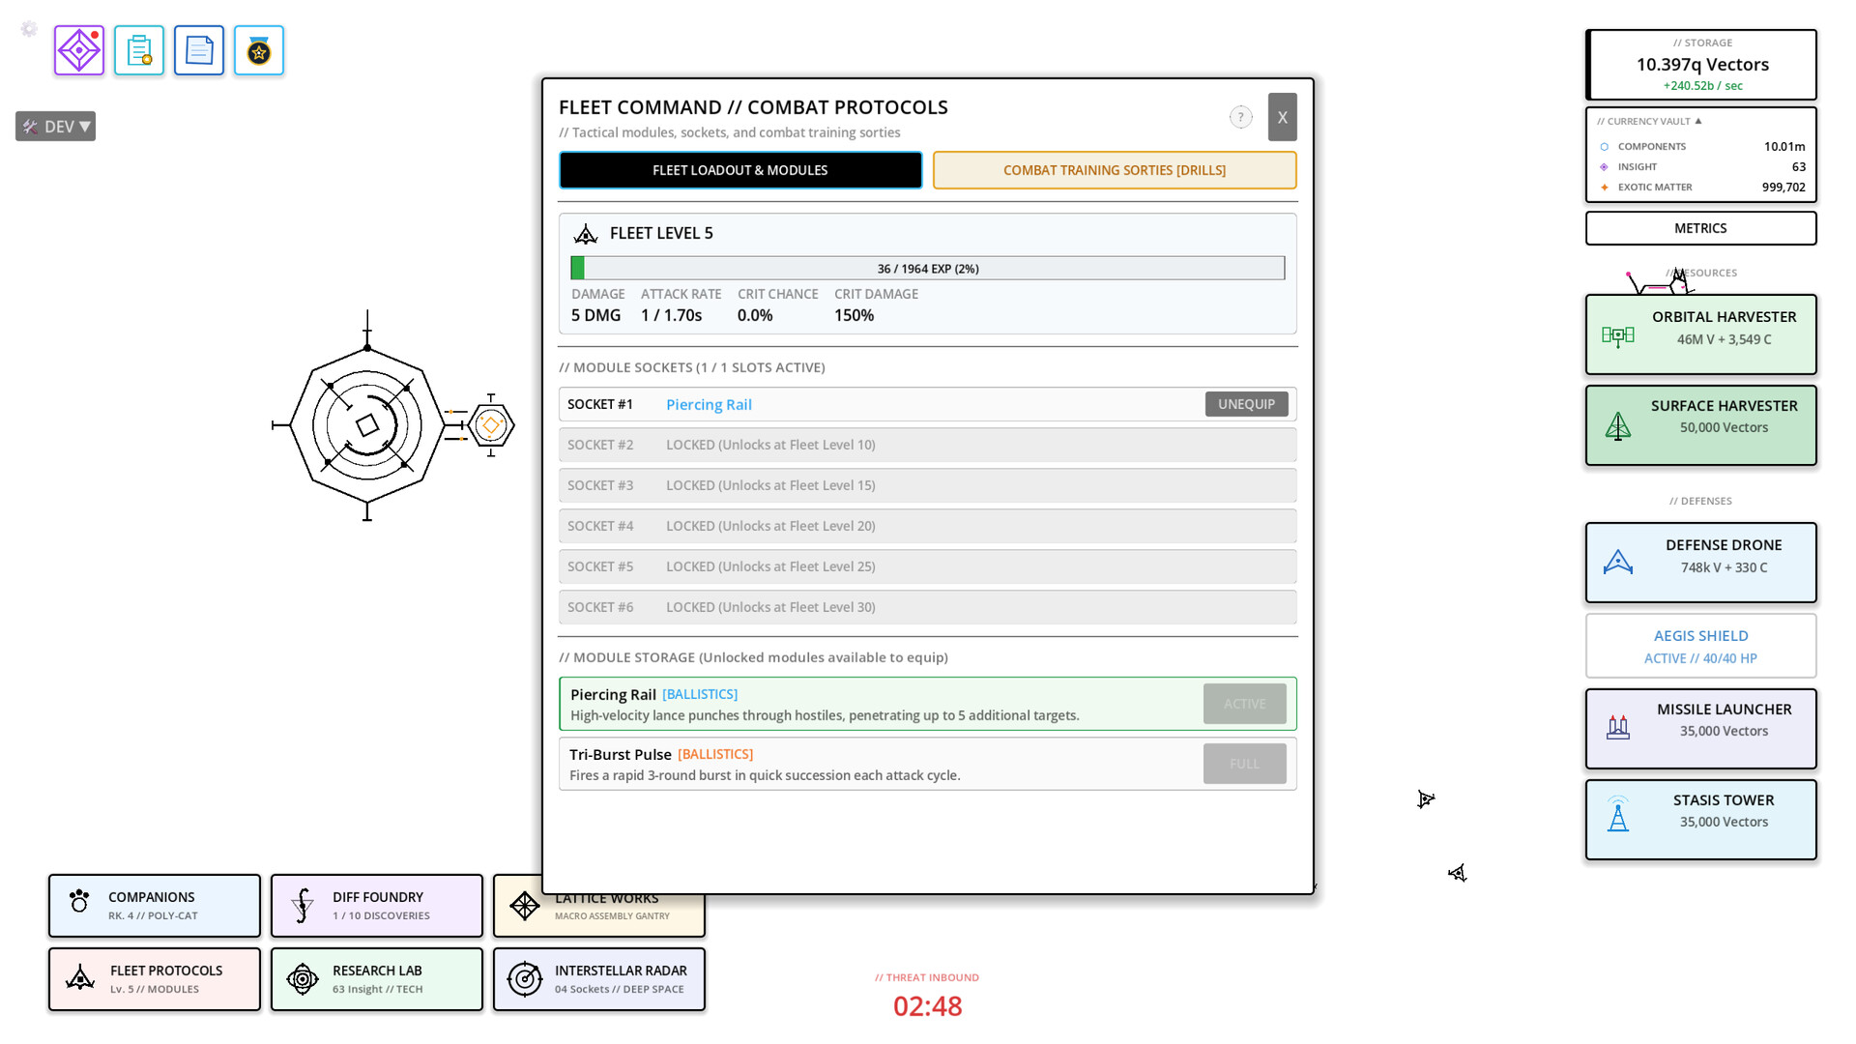1856x1044 pixels.
Task: Click locked Socket #3 row
Action: tap(928, 485)
